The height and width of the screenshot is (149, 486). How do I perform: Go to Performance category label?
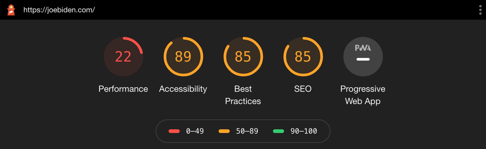123,89
